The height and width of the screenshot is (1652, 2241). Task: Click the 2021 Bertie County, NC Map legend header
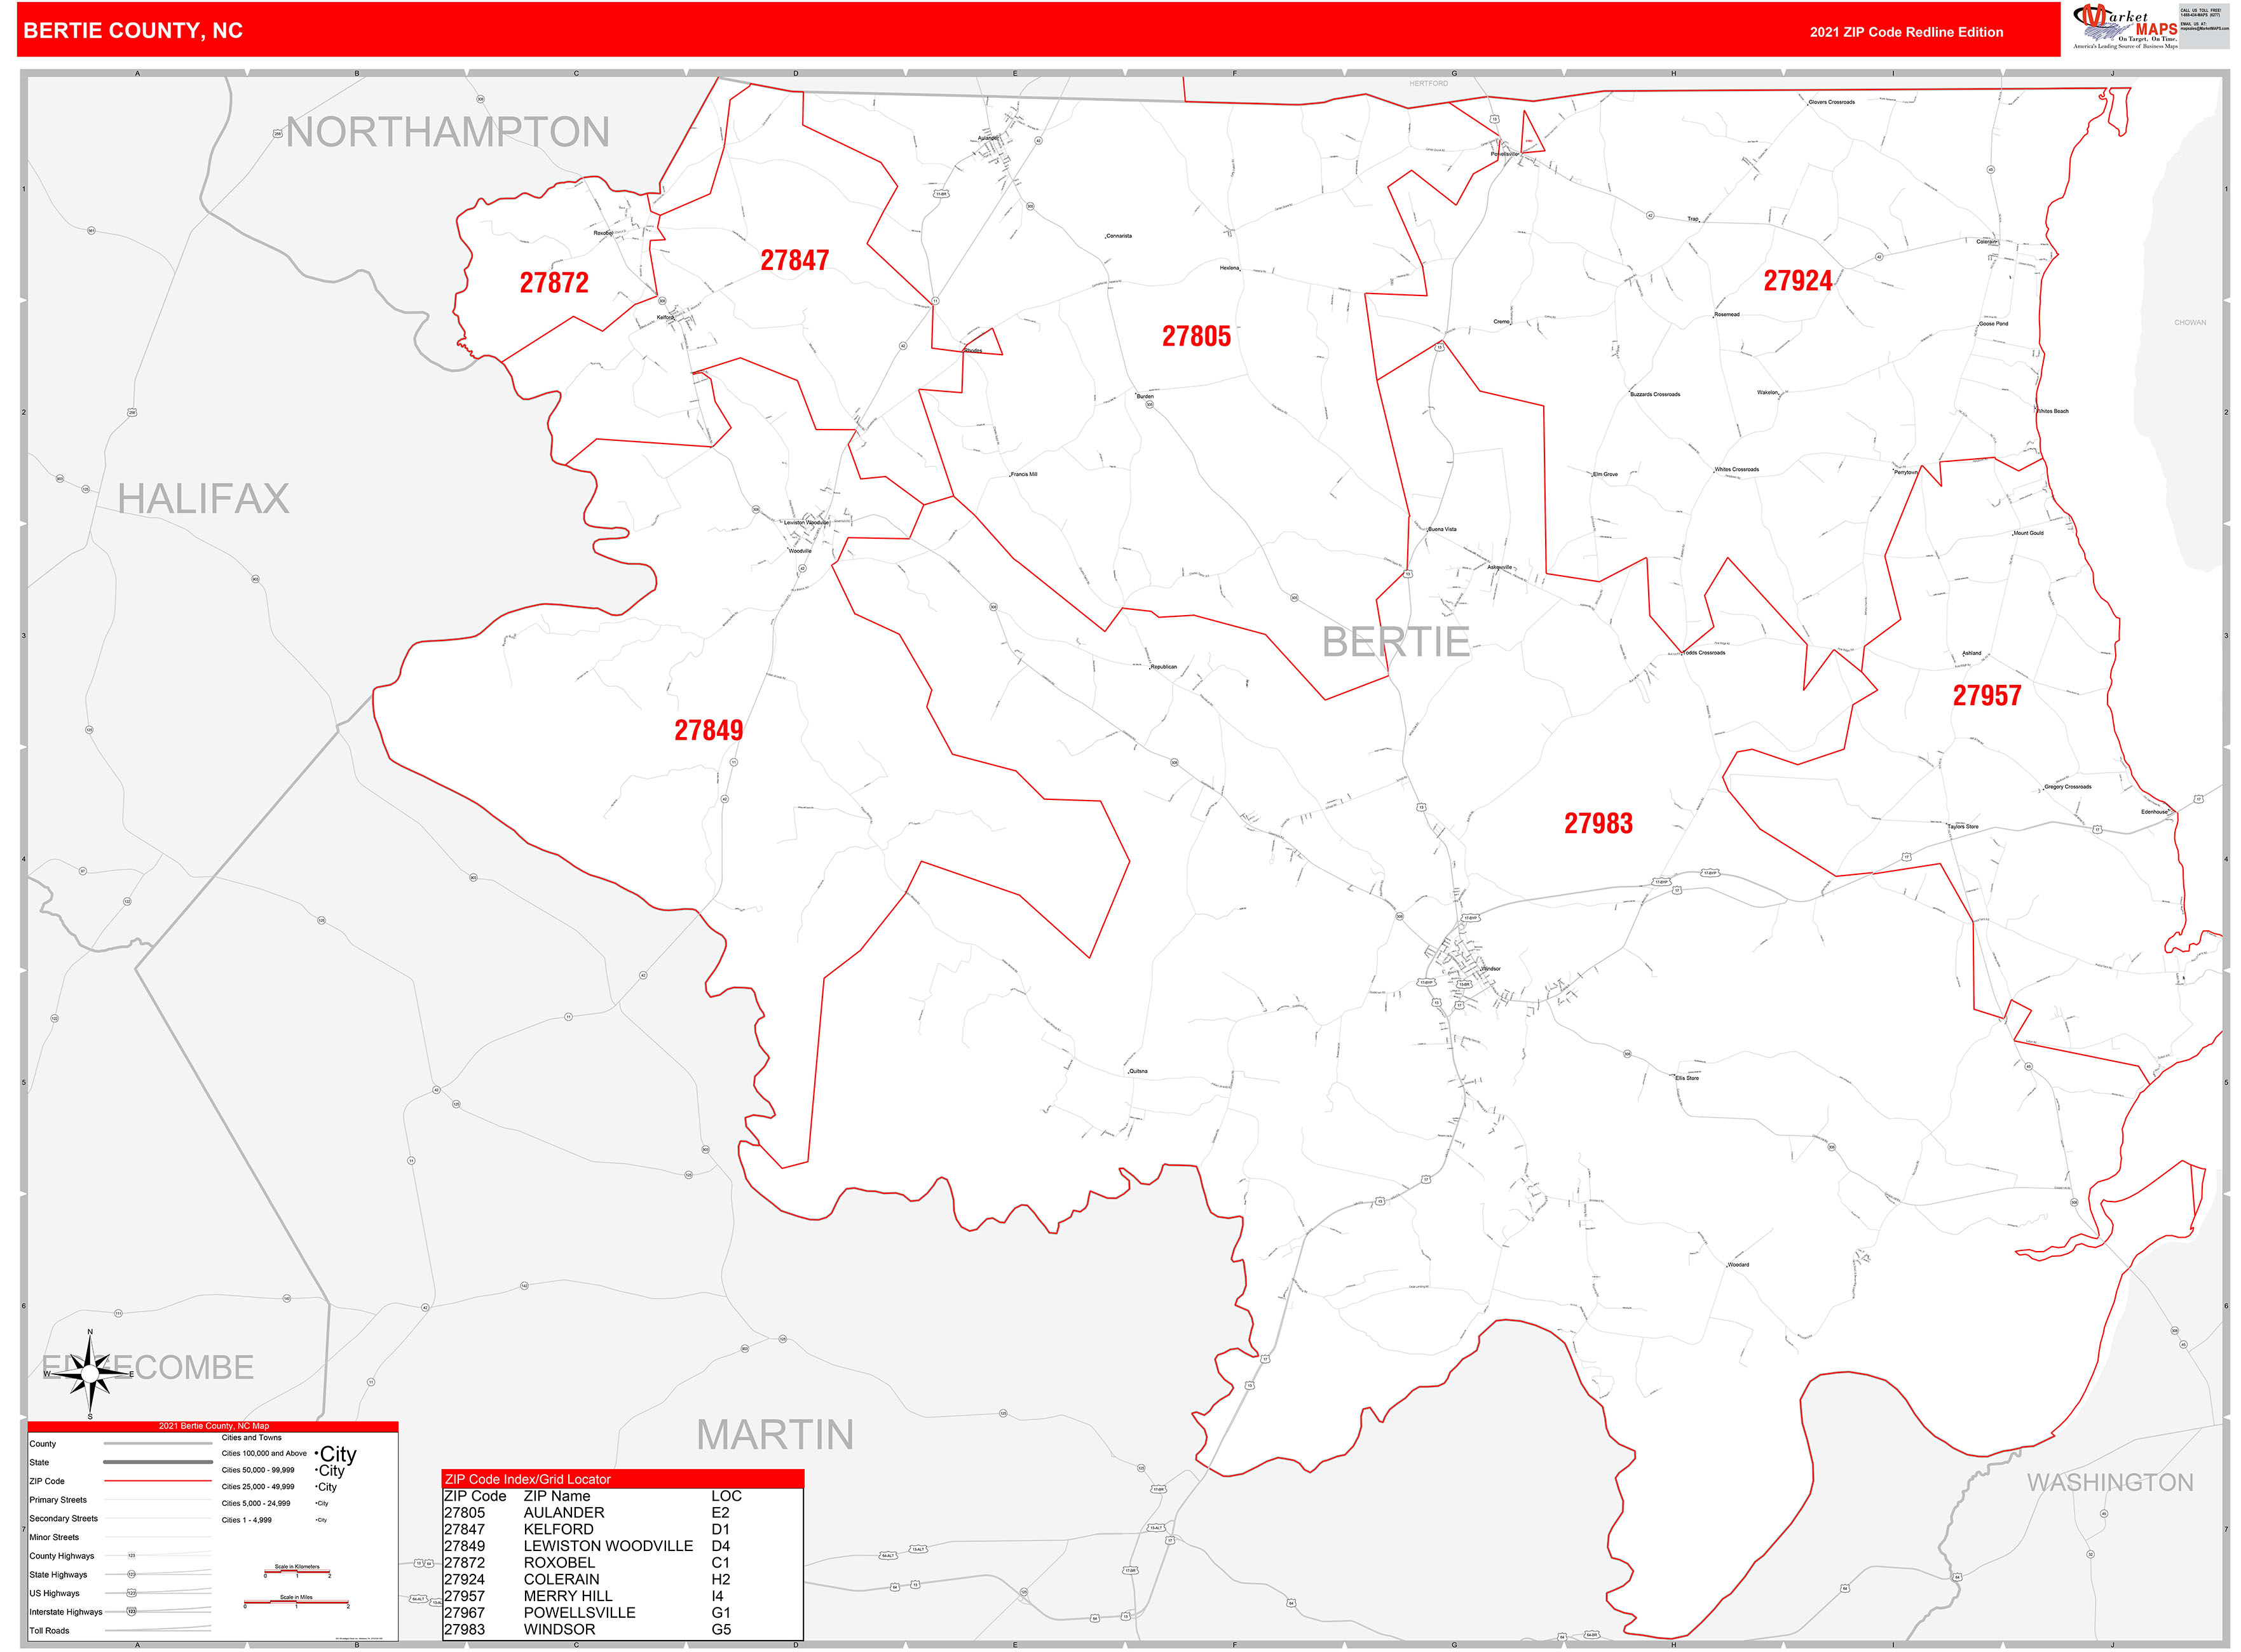(213, 1426)
